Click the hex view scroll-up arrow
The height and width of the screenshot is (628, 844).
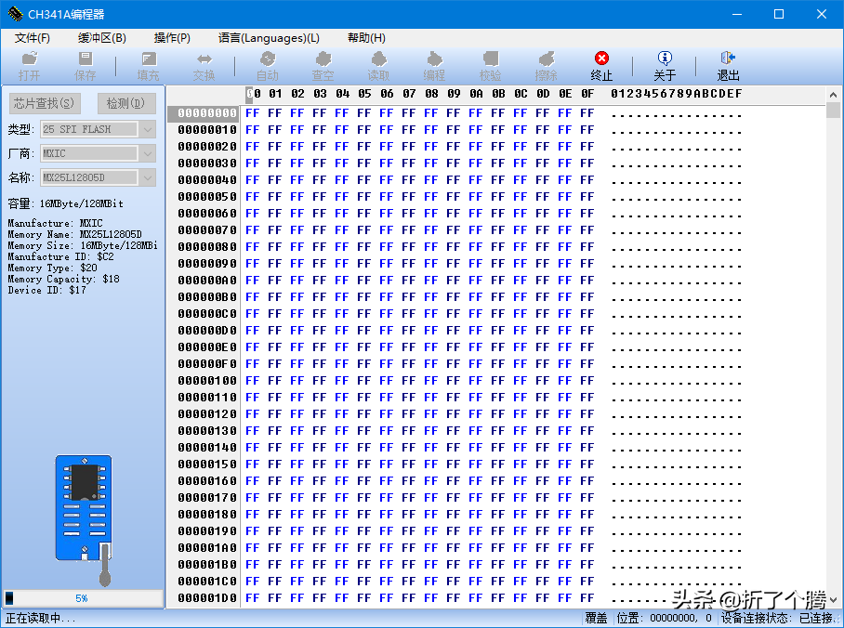coord(833,94)
